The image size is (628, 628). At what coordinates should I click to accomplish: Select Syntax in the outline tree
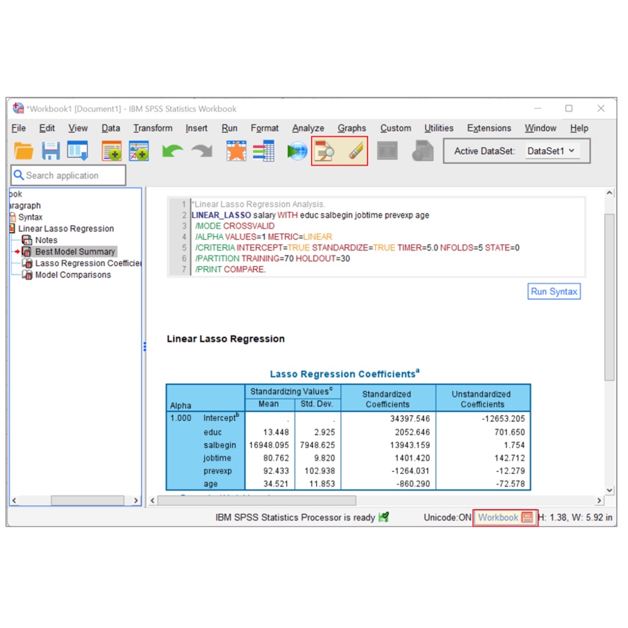point(30,217)
